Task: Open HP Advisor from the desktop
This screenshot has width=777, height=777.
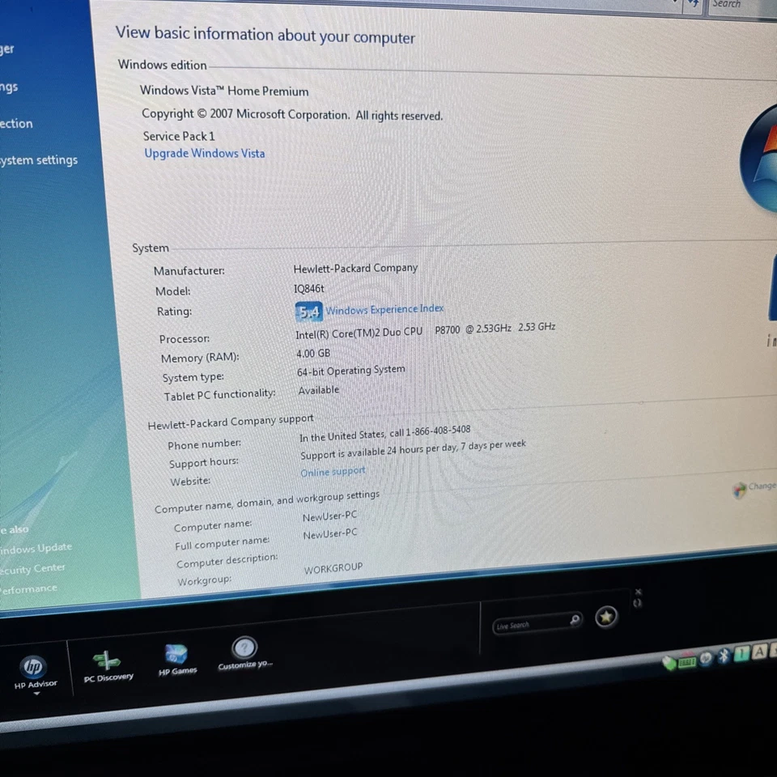Action: coord(33,667)
